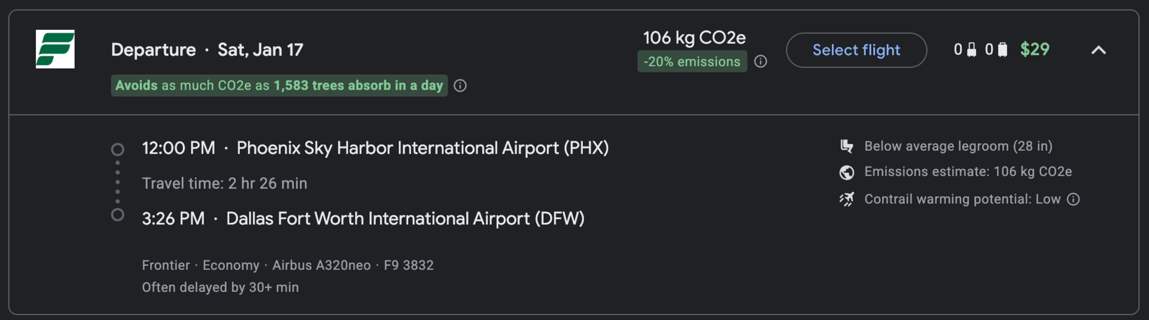Click Departure Sat, Jan 17 heading
Viewport: 1149px width, 320px height.
click(x=207, y=50)
